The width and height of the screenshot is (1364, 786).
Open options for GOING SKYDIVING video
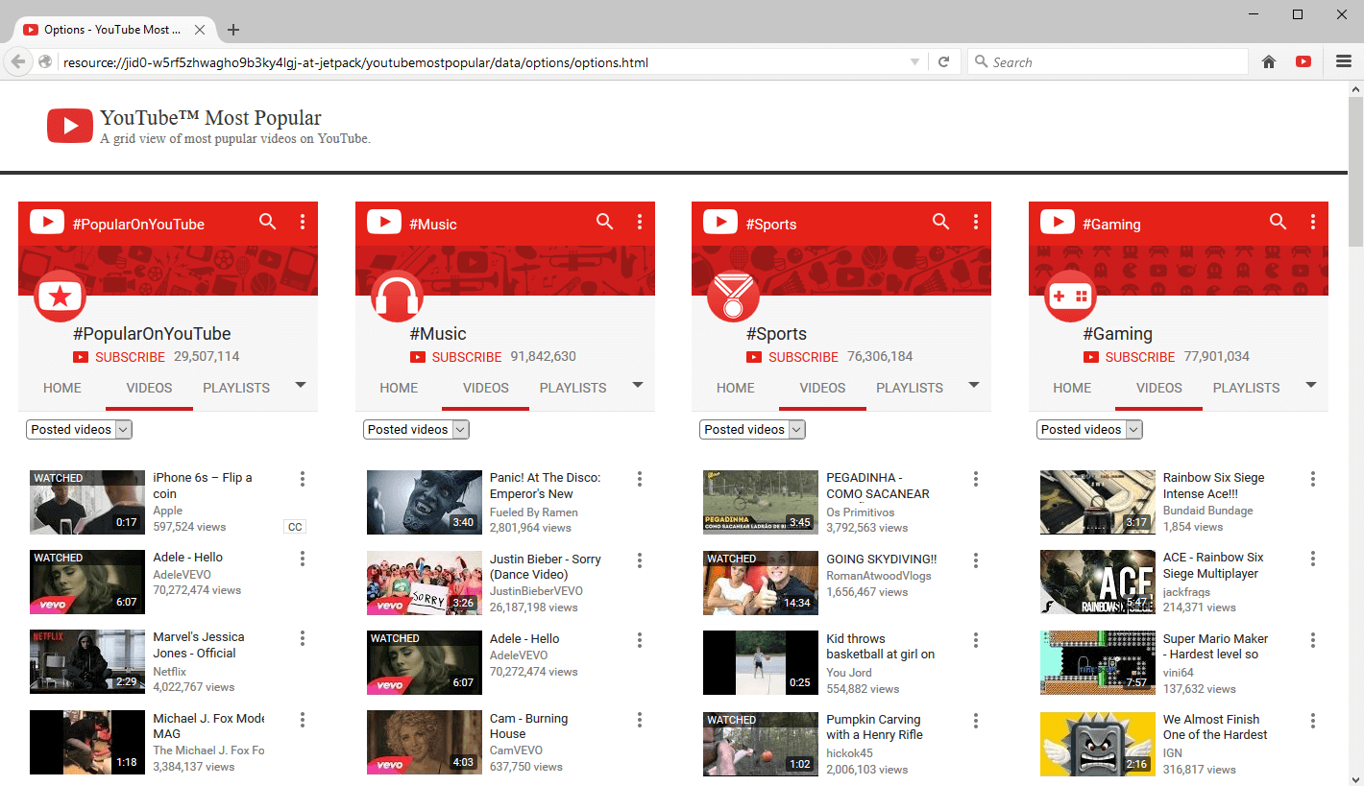976,560
